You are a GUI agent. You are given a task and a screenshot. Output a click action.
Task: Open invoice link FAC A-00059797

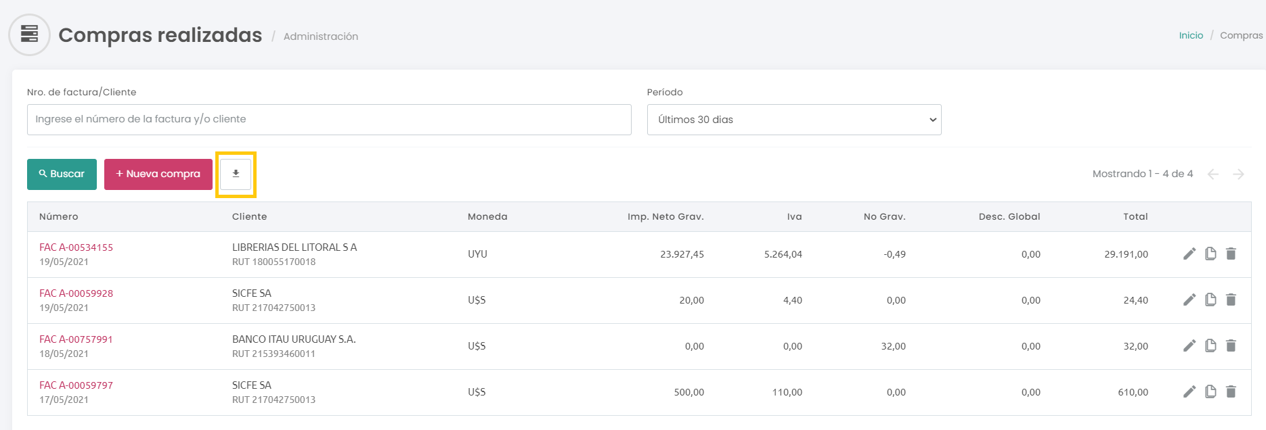click(76, 385)
